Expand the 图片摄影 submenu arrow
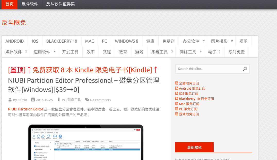Viewport: 277px width, 160px height. tap(232, 41)
